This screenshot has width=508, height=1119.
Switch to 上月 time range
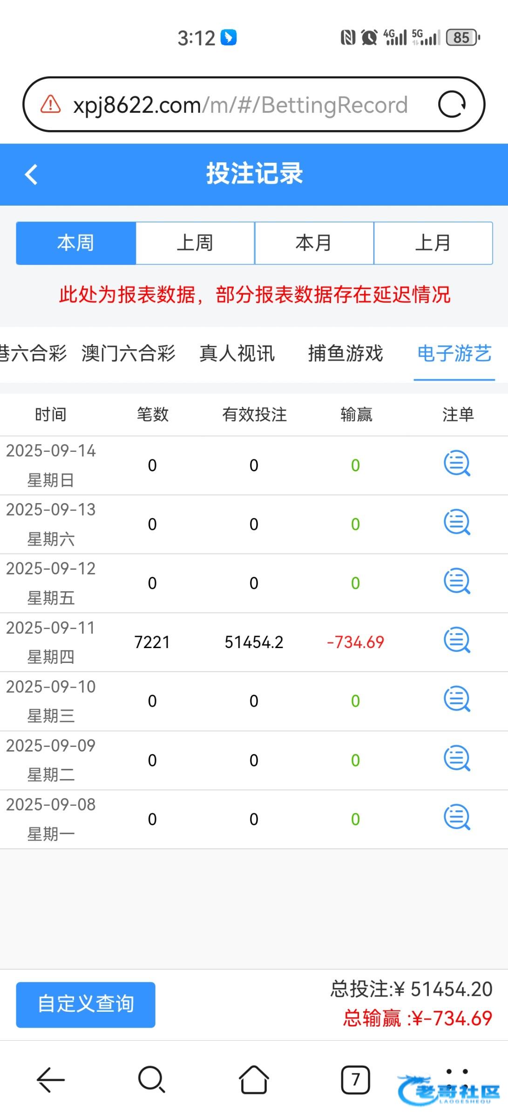(x=433, y=243)
